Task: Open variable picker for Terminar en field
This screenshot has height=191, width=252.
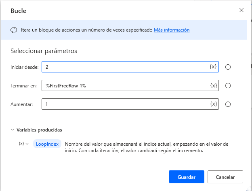Action: click(213, 85)
